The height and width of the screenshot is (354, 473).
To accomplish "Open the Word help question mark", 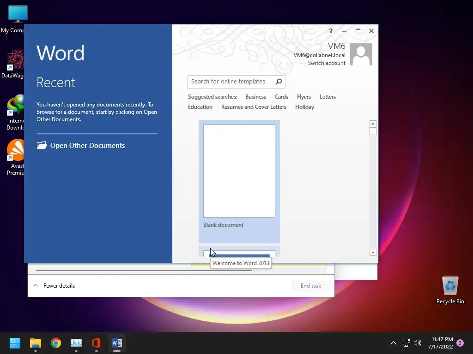I will (x=331, y=31).
